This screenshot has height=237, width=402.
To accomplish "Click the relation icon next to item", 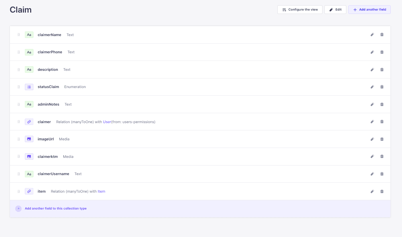I will (29, 191).
